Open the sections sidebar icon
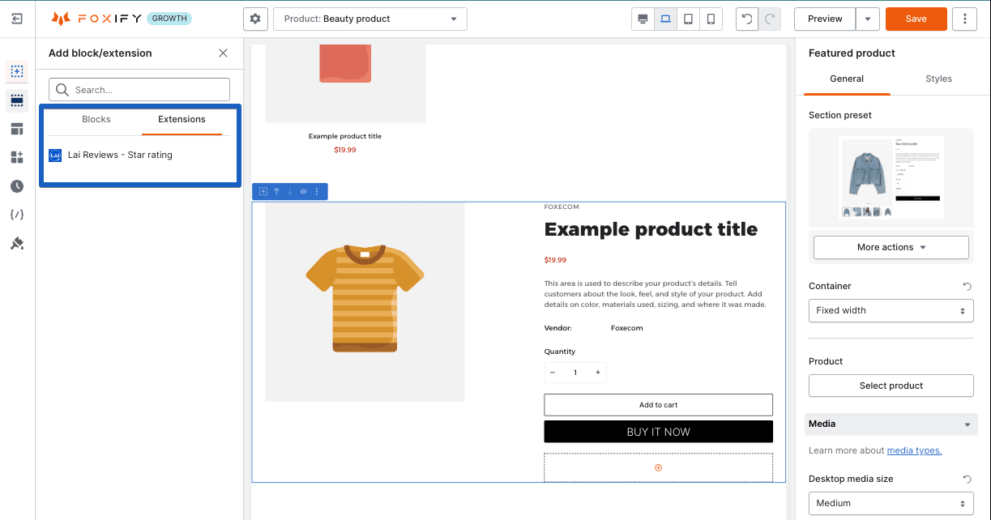The image size is (991, 520). pos(17,100)
